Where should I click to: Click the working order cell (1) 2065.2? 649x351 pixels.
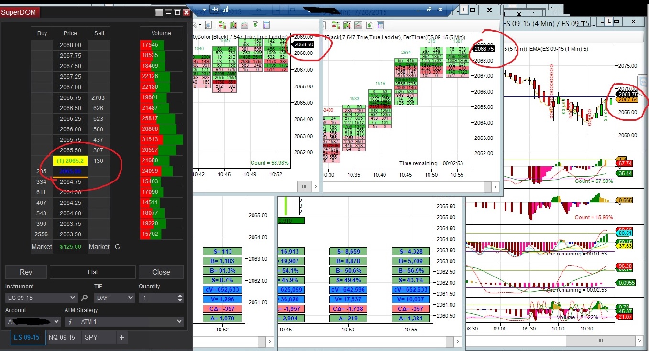pos(70,161)
